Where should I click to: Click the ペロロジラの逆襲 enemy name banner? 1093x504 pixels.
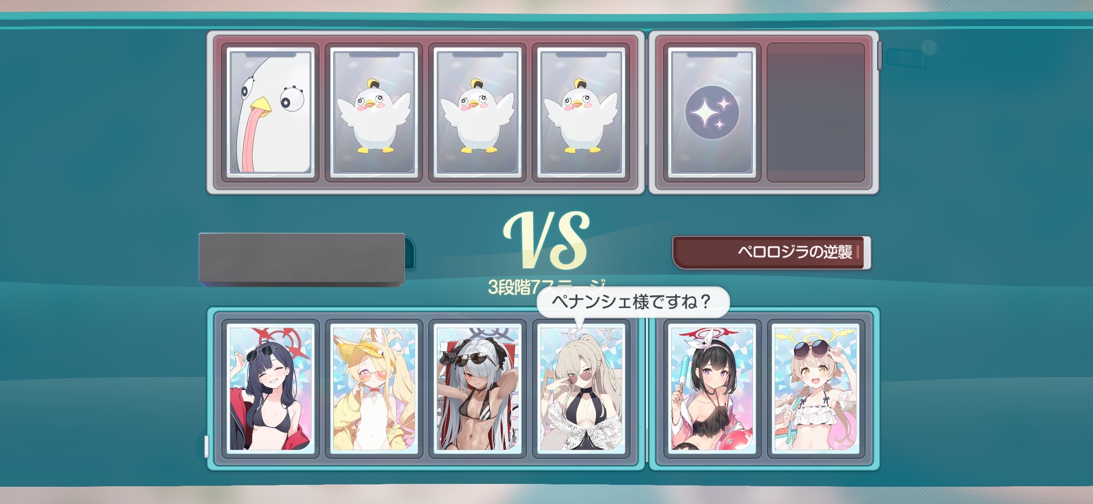pos(771,252)
